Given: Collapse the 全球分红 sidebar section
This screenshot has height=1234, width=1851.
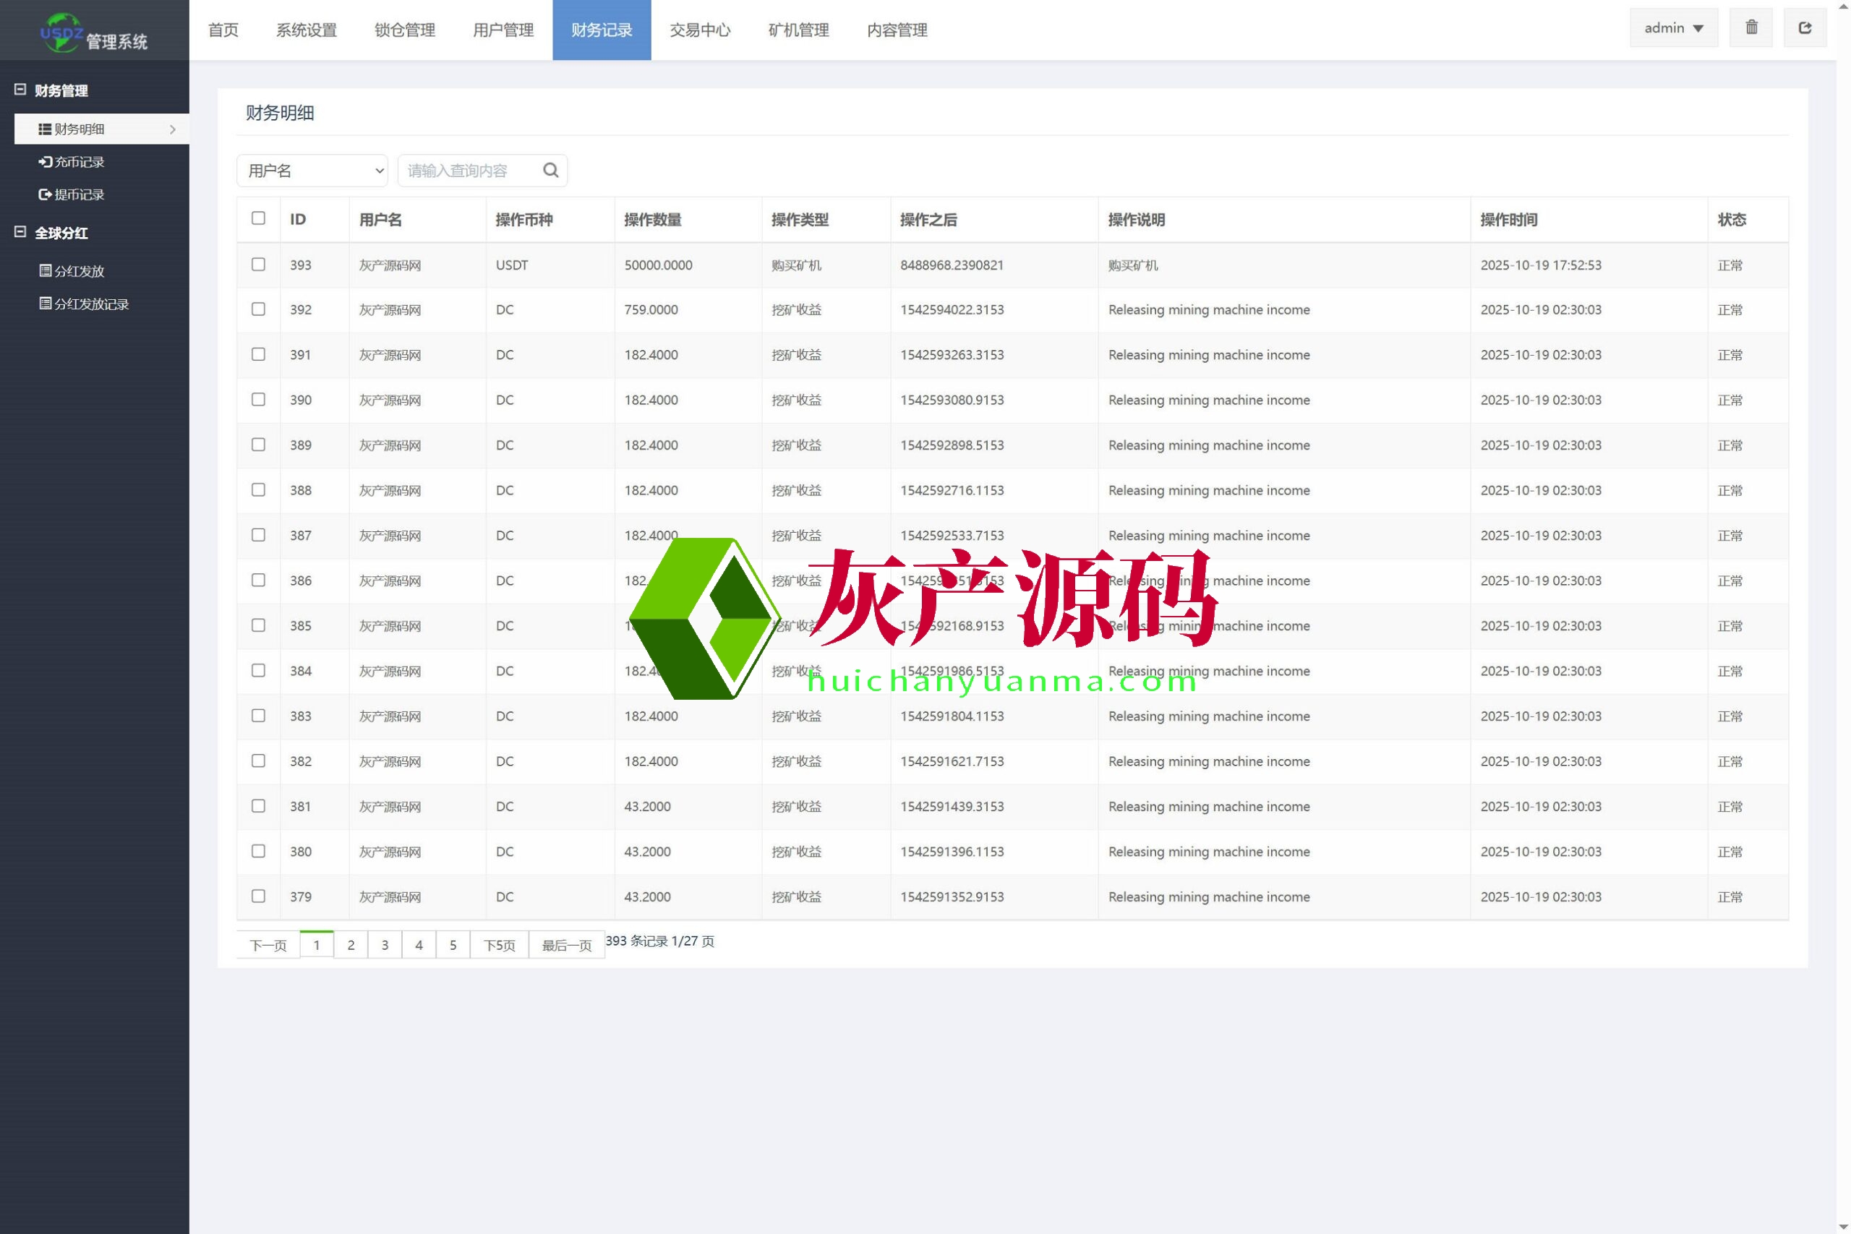Looking at the screenshot, I should click(21, 232).
